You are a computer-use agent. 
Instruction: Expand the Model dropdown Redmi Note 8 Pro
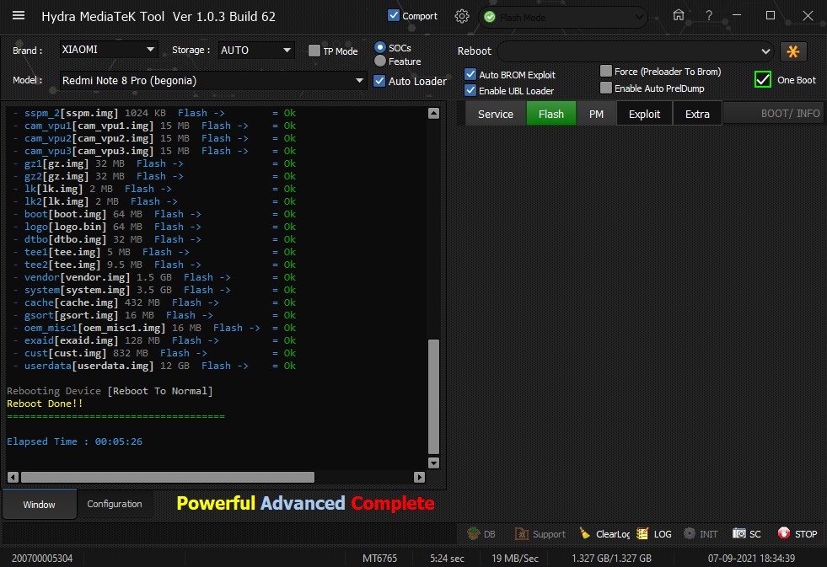[213, 81]
